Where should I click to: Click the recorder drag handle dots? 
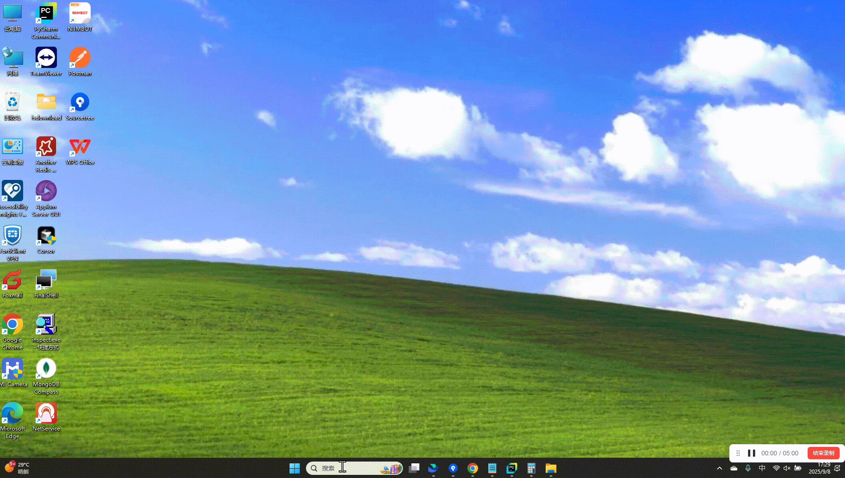[x=738, y=453]
